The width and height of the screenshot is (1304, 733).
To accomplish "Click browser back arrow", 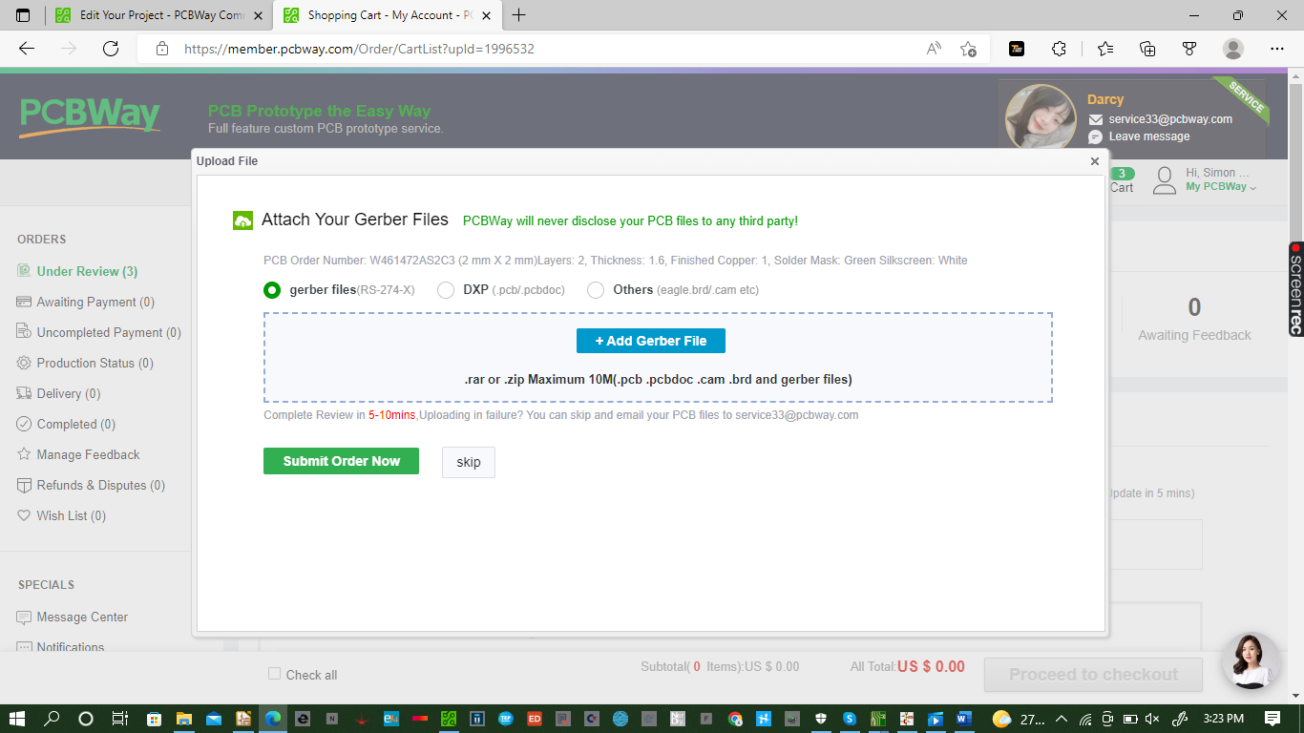I will pos(27,49).
